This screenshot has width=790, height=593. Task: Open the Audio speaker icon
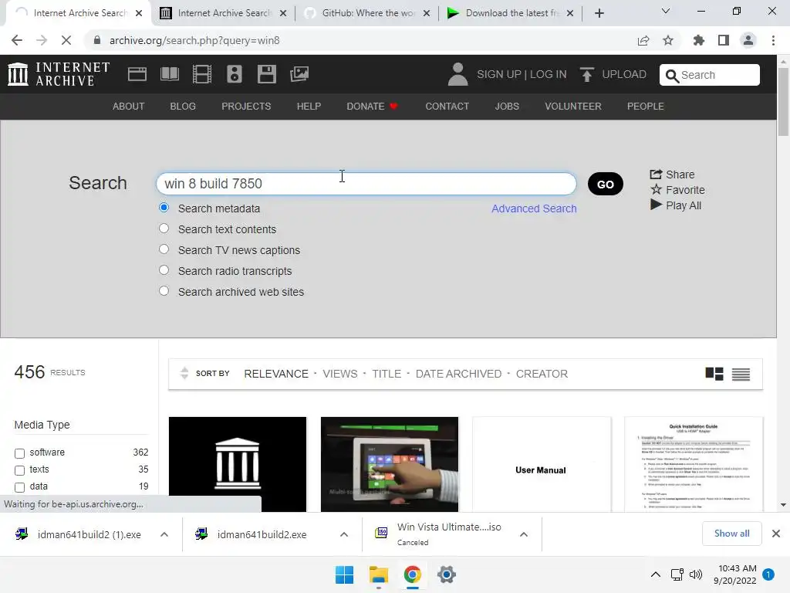pyautogui.click(x=235, y=74)
